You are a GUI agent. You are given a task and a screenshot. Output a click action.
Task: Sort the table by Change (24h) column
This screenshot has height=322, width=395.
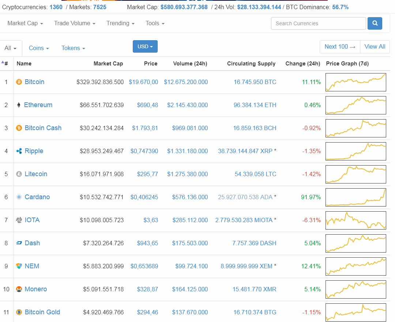click(x=303, y=64)
